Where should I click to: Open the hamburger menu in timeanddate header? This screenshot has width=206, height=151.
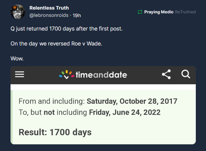[x=20, y=74]
